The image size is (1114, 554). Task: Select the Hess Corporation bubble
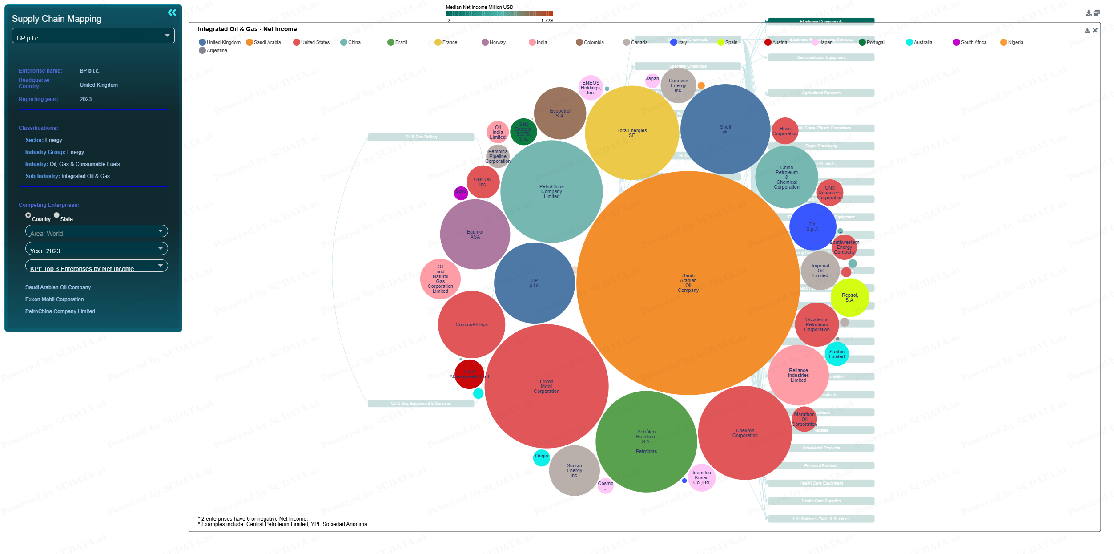785,131
